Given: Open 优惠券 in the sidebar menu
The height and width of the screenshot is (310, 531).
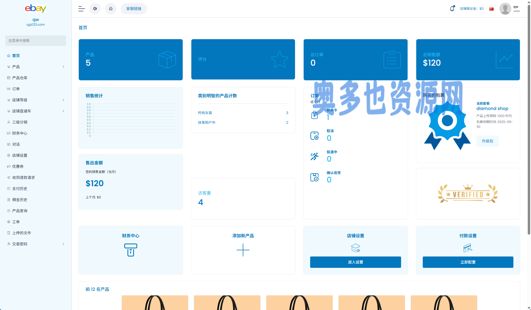Looking at the screenshot, I should point(18,166).
